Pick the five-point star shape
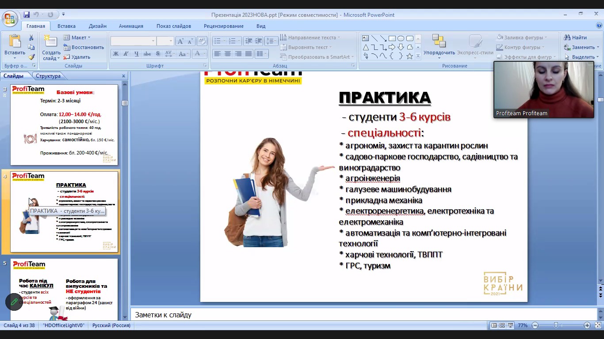This screenshot has width=604, height=339. pyautogui.click(x=409, y=56)
